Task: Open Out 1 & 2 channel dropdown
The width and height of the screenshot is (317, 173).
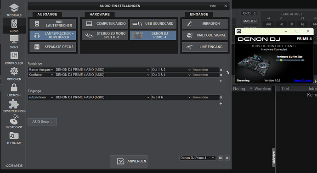Action: pos(171,70)
